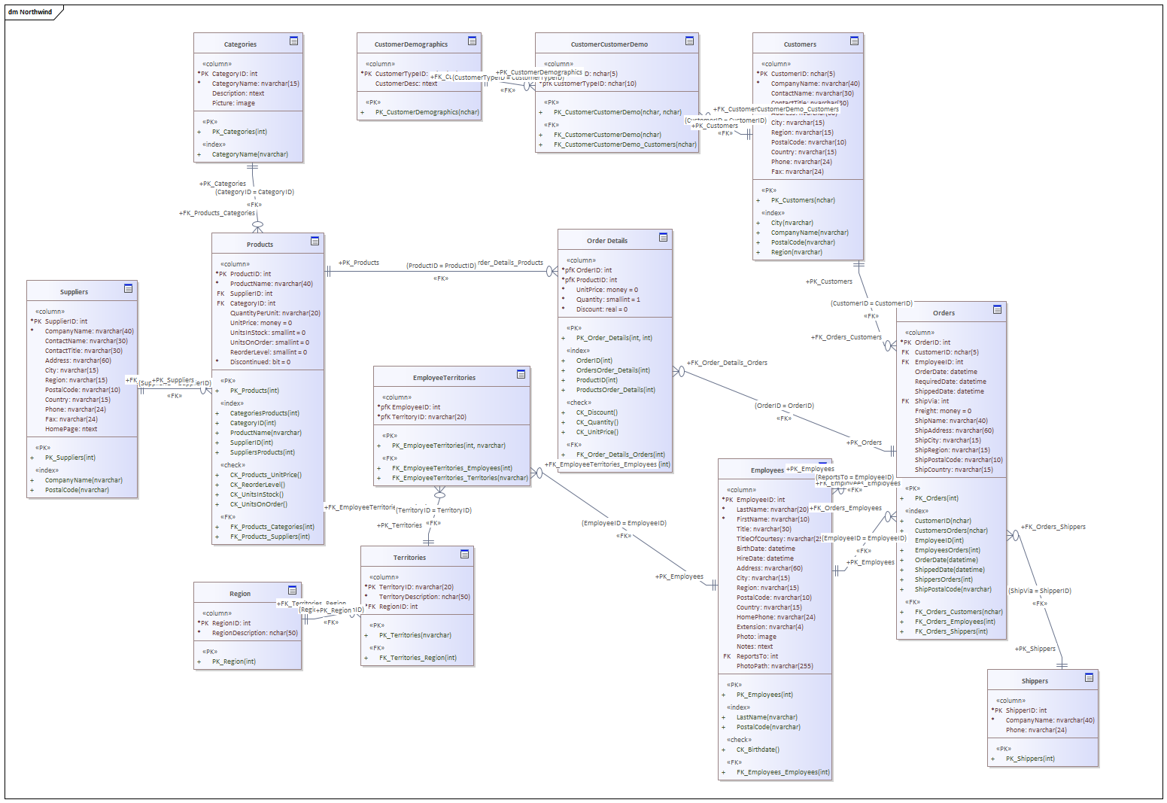The height and width of the screenshot is (803, 1167).
Task: Click the table icon on EmployeeTerritories header
Action: point(521,374)
